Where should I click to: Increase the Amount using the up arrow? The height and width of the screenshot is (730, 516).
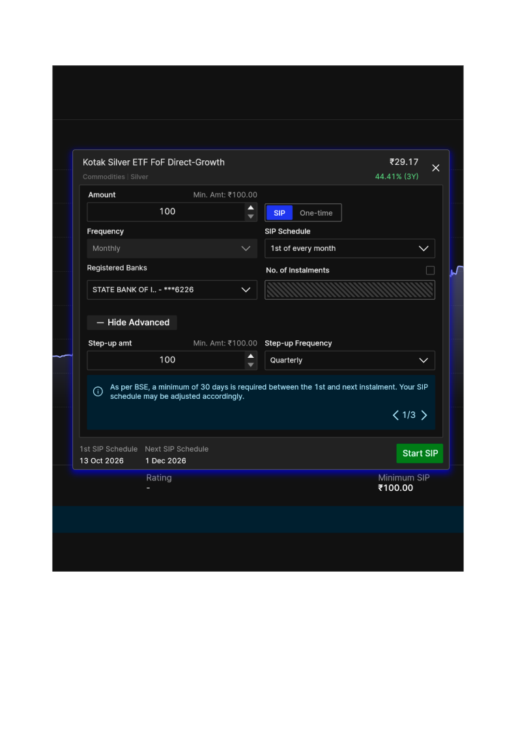251,208
